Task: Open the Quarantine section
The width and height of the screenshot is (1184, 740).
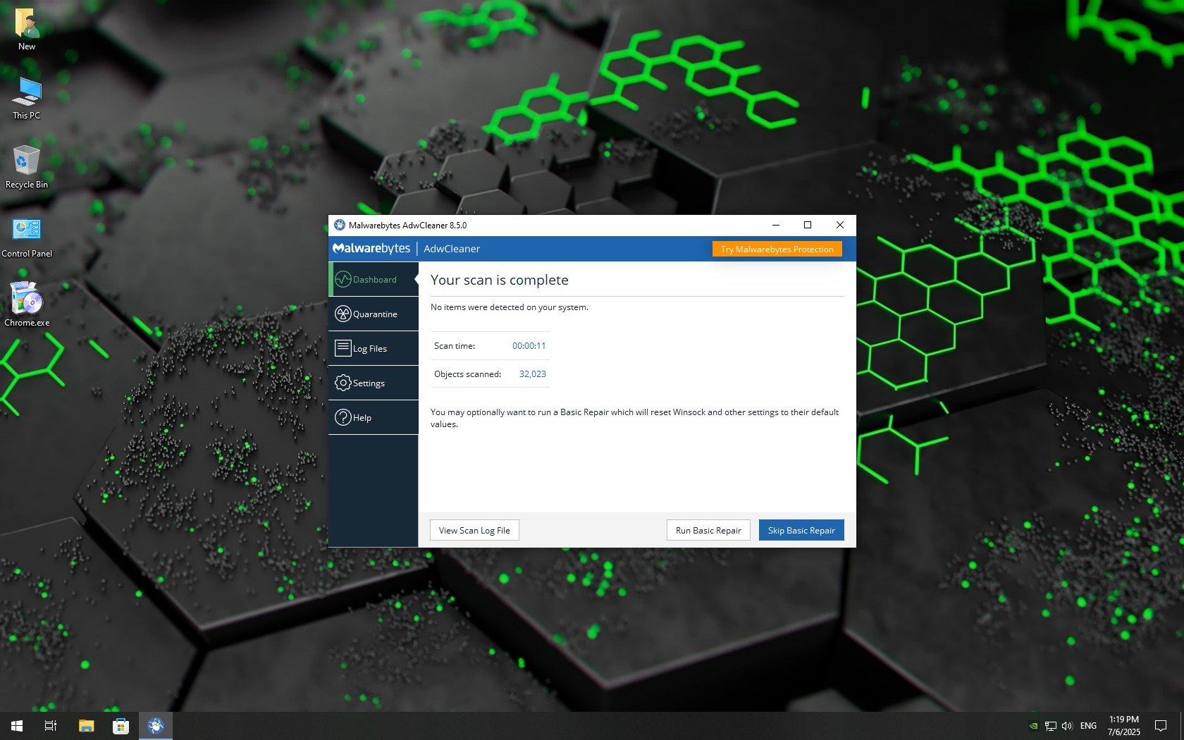Action: (374, 314)
